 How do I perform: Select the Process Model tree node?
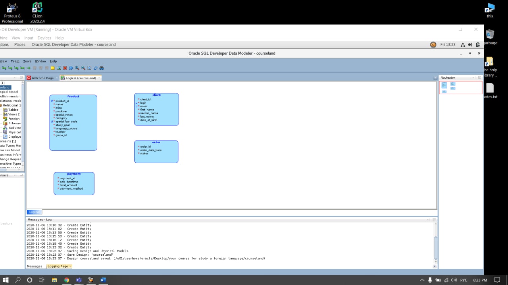[10, 150]
